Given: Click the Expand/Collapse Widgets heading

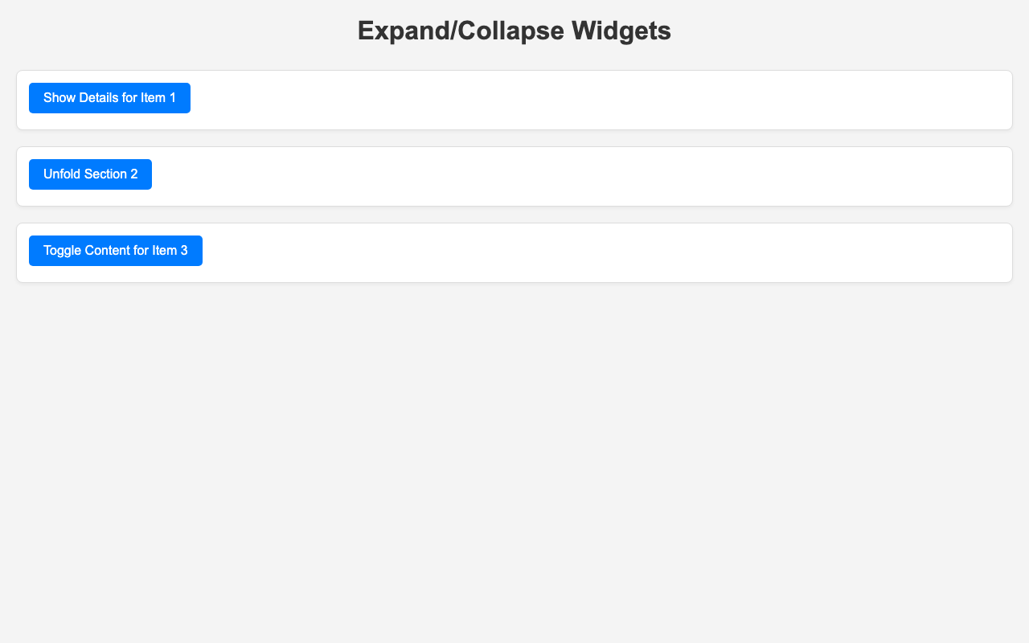Looking at the screenshot, I should pos(514,31).
